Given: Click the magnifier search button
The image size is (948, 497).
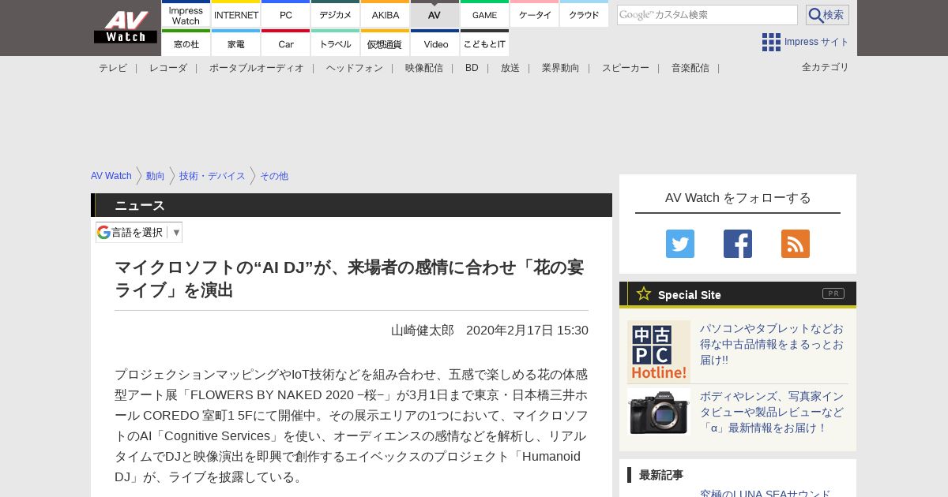Looking at the screenshot, I should [827, 15].
